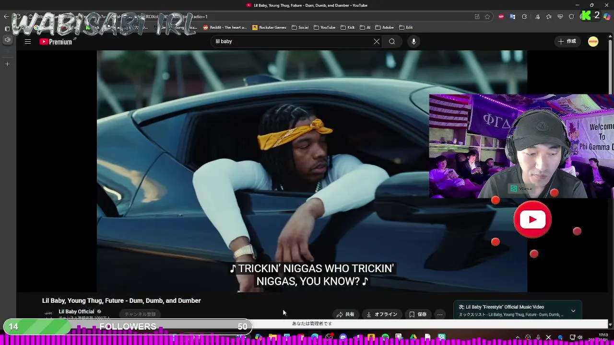Go to YouTube Premium home logo
The height and width of the screenshot is (345, 614).
[56, 42]
